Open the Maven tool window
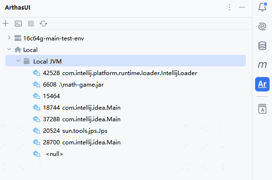Viewport: 272px width, 180px height. (x=262, y=65)
